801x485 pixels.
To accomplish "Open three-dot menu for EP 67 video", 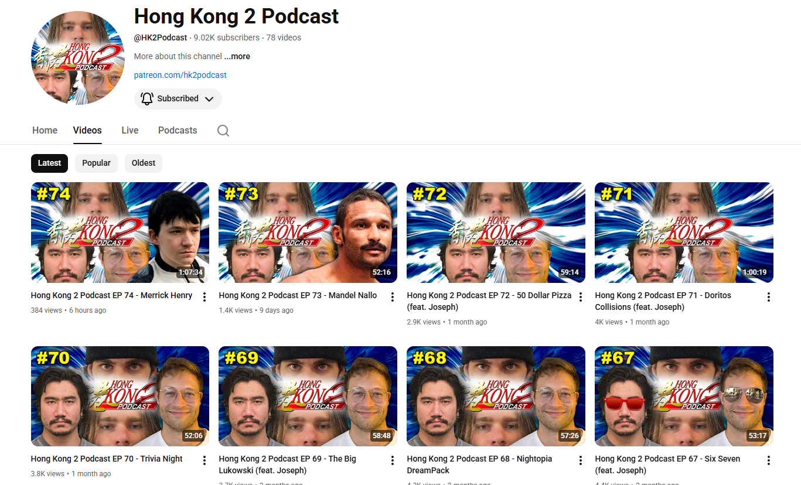I will (769, 460).
